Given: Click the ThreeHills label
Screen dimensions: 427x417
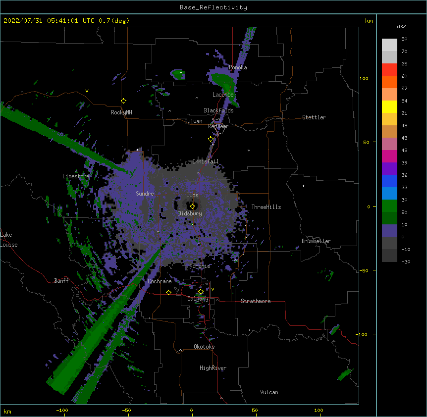Looking at the screenshot, I should pos(266,207).
